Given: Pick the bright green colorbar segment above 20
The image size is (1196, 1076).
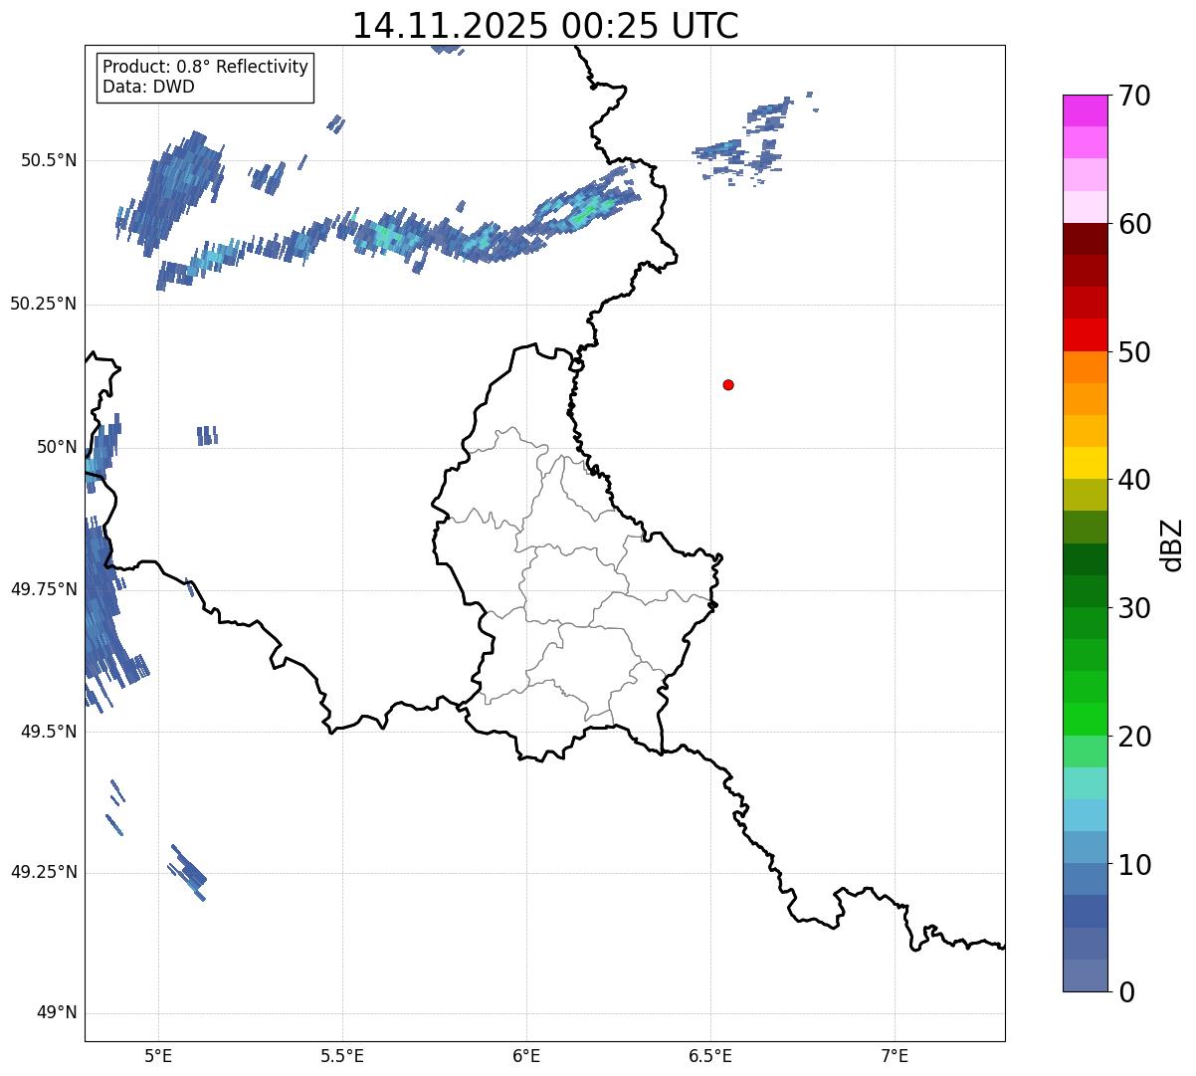Looking at the screenshot, I should point(1085,720).
